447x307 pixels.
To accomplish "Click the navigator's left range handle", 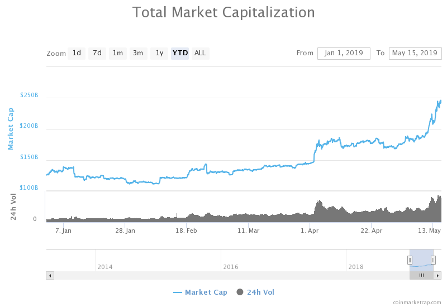I will [x=410, y=260].
